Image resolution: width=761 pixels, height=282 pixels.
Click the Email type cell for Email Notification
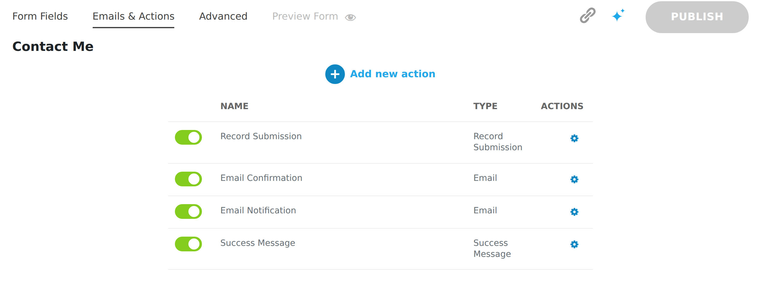(x=485, y=210)
